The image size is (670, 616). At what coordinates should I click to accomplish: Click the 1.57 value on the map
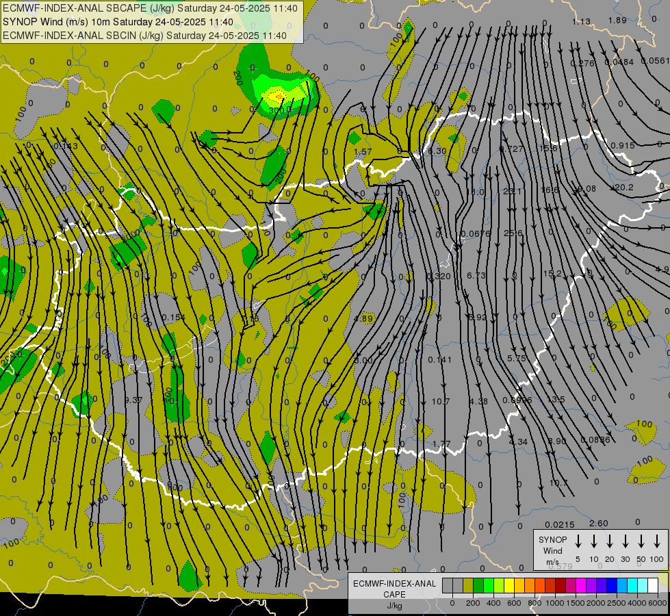click(363, 152)
